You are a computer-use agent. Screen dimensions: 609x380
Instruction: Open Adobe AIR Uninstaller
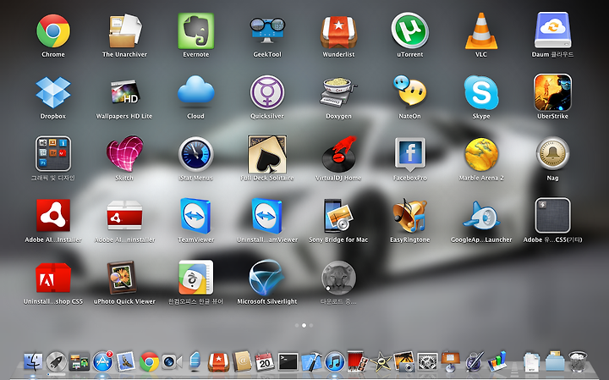pyautogui.click(x=124, y=215)
